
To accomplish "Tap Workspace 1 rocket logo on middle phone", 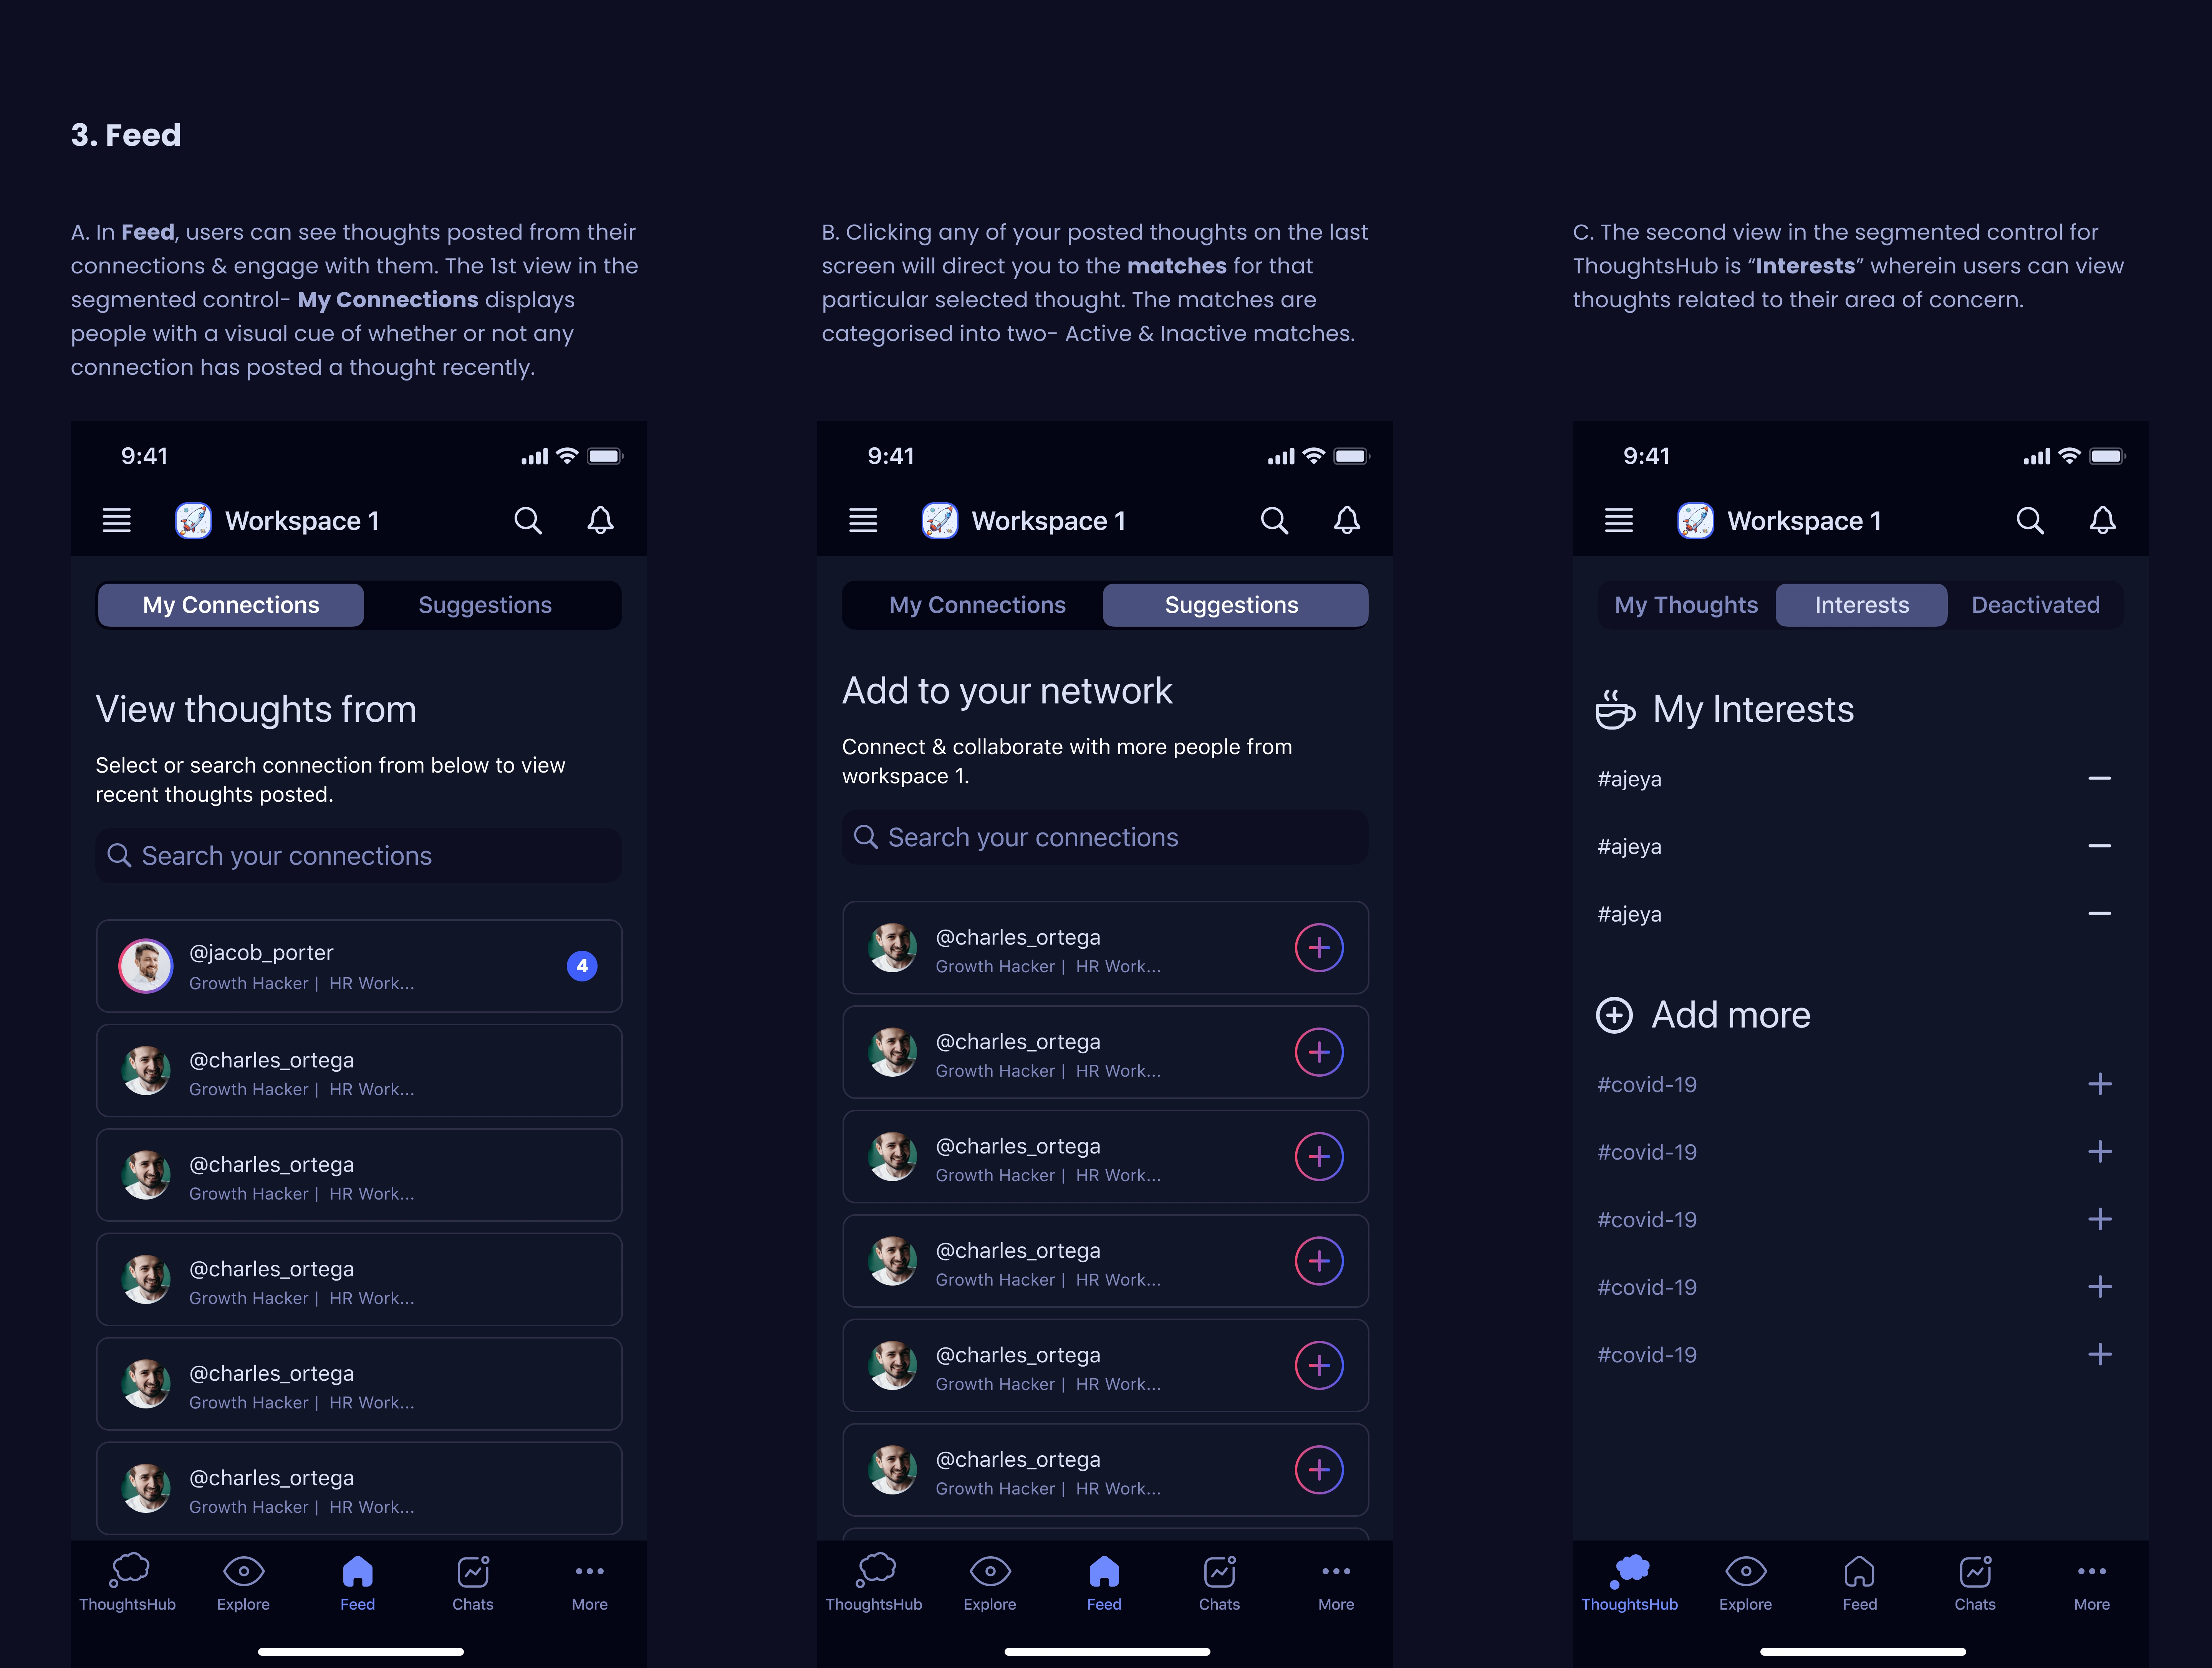I will (940, 520).
